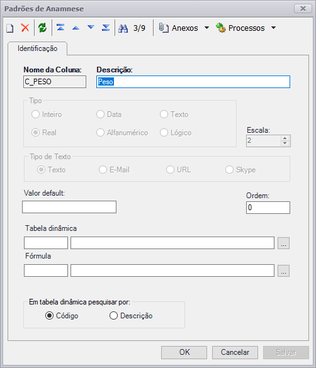Select Código search option radio
Viewport: 316px width, 368px height.
tap(49, 316)
